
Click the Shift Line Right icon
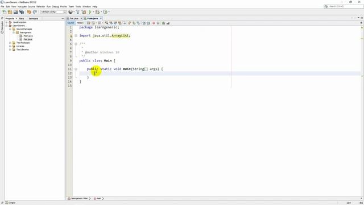pos(148,23)
